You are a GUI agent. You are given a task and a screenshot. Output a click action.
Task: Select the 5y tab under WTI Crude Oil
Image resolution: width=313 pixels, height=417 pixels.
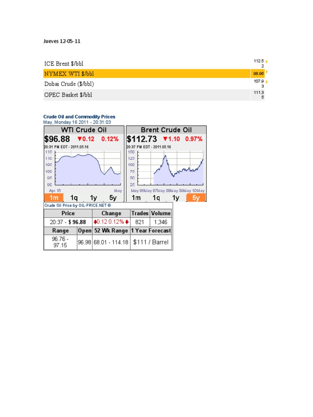click(113, 198)
